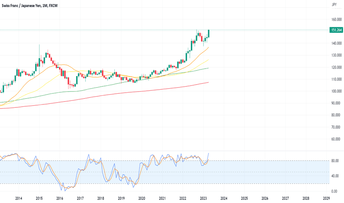Click the 2022 label on time axis

[x=183, y=199]
